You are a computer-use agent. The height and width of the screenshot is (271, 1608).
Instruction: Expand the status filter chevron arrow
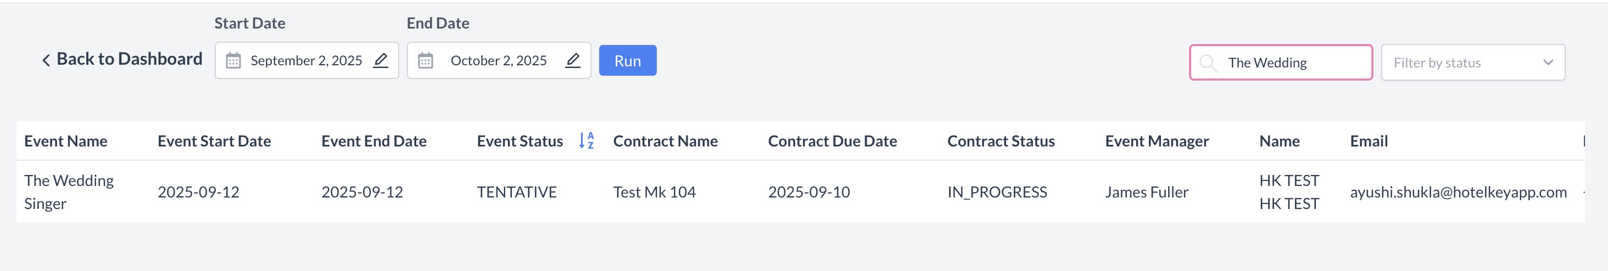(1548, 63)
